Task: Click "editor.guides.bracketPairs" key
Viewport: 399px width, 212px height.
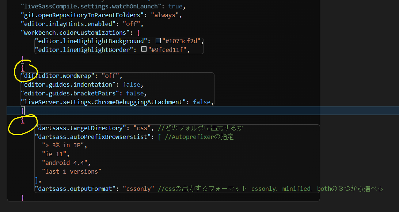Action: (70, 94)
